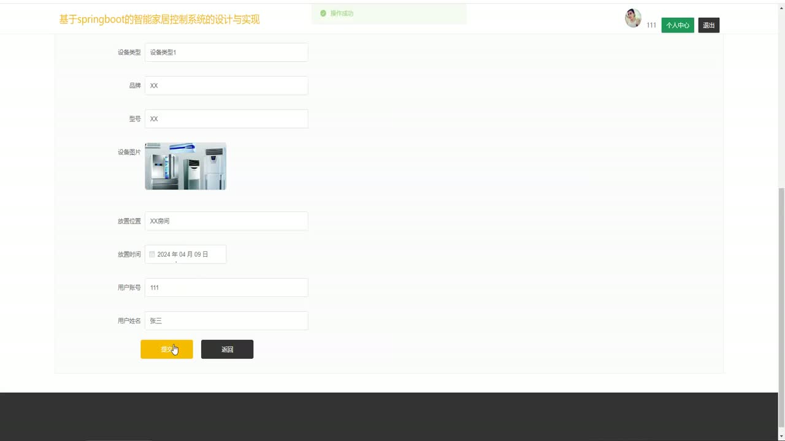Viewport: 785px width, 441px height.
Task: Open 个人中心 personal center
Action: (678, 25)
